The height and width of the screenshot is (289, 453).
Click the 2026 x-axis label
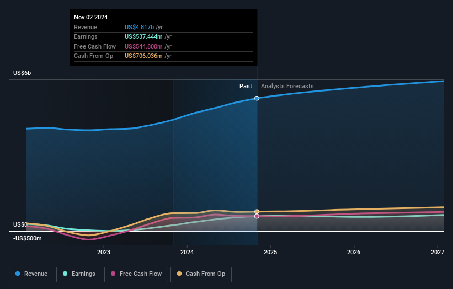pyautogui.click(x=354, y=253)
